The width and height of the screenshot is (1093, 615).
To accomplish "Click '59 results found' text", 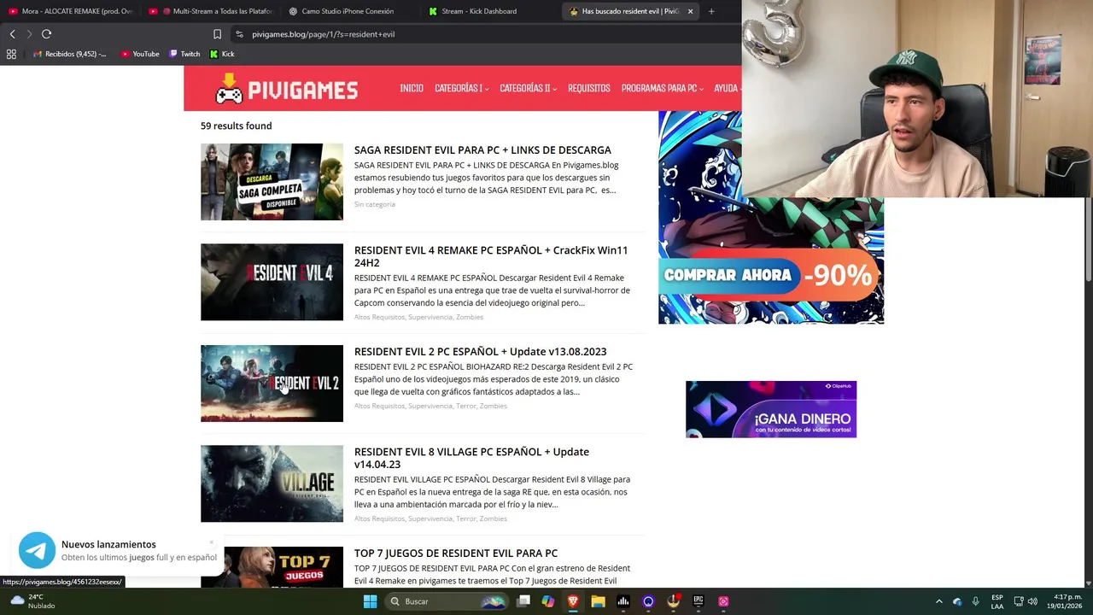I will coord(236,126).
